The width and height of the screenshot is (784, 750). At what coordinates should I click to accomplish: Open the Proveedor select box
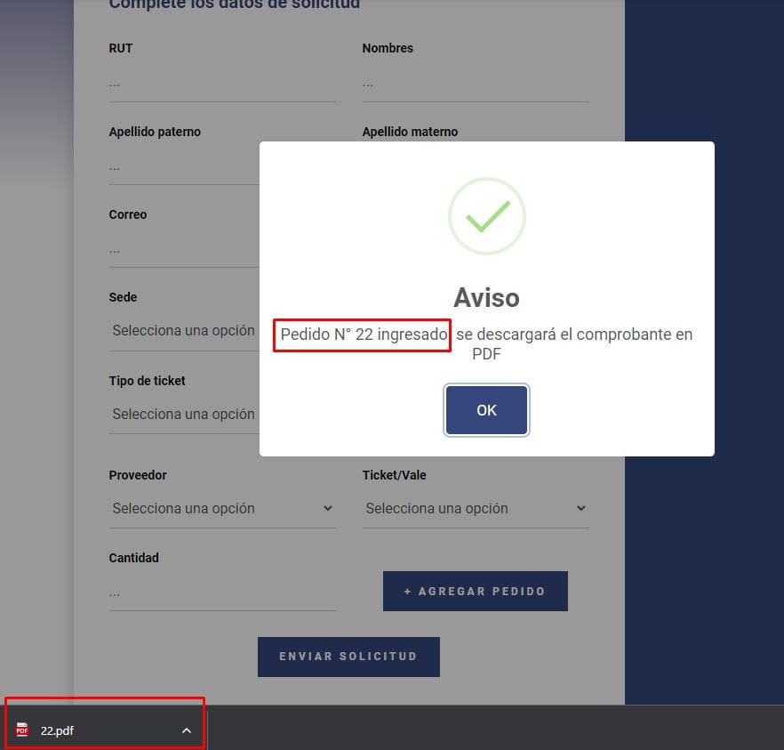click(x=221, y=509)
